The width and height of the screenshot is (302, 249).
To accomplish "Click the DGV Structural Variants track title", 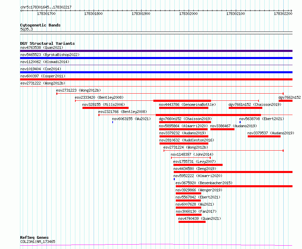I will click(x=48, y=43).
